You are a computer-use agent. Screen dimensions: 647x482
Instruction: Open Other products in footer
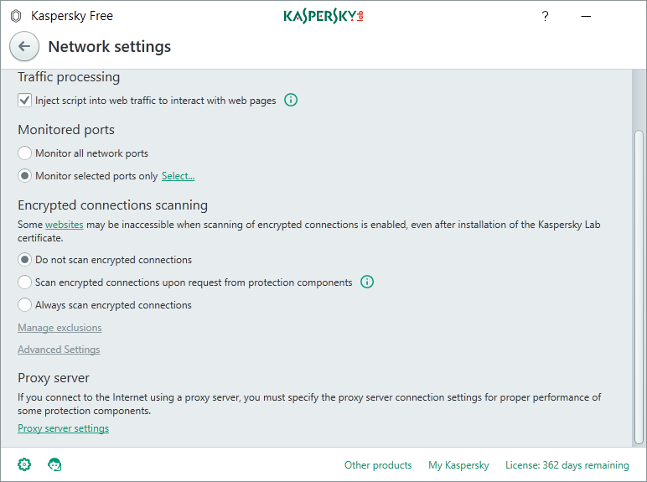pos(378,465)
